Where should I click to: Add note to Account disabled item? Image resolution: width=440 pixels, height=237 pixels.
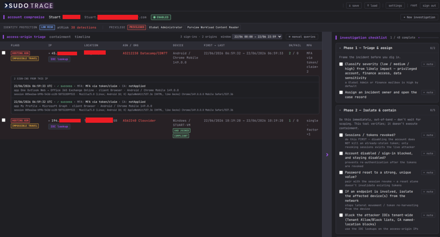click(428, 153)
